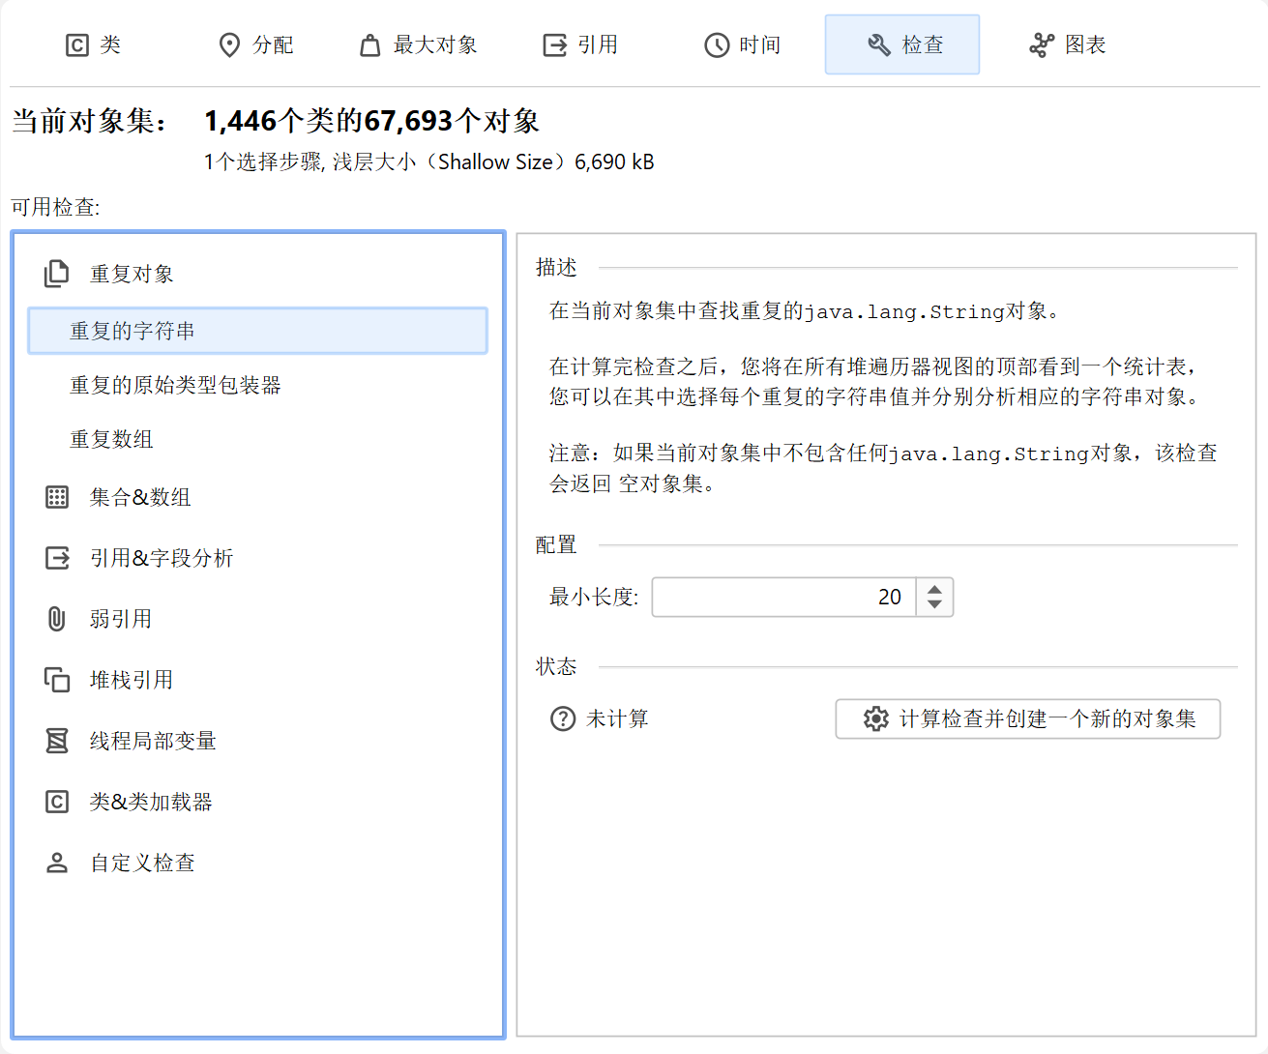Click the 最小长度 label
This screenshot has width=1268, height=1054.
(594, 597)
